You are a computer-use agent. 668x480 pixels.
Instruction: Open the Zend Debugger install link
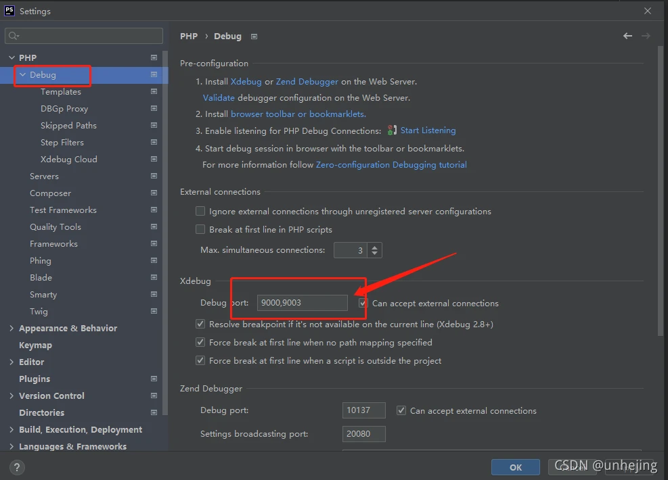307,82
